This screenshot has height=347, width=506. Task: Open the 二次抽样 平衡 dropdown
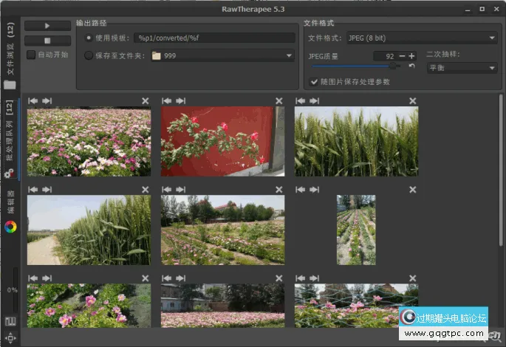click(x=461, y=68)
